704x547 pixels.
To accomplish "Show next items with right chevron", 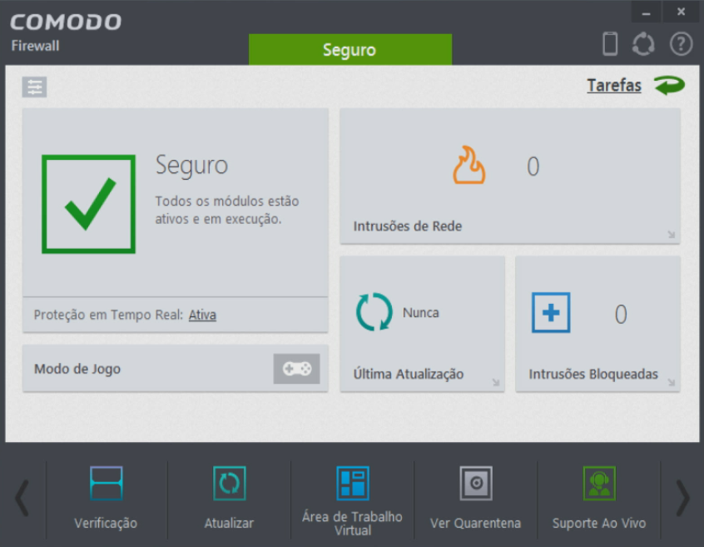I will tap(683, 498).
